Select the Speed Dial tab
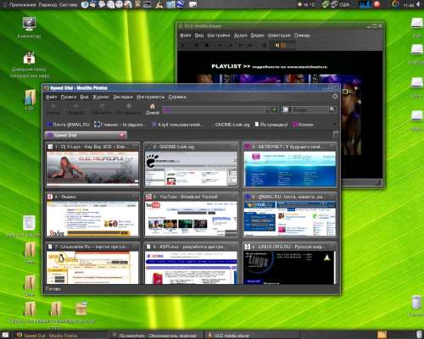The image size is (424, 339). 86,135
